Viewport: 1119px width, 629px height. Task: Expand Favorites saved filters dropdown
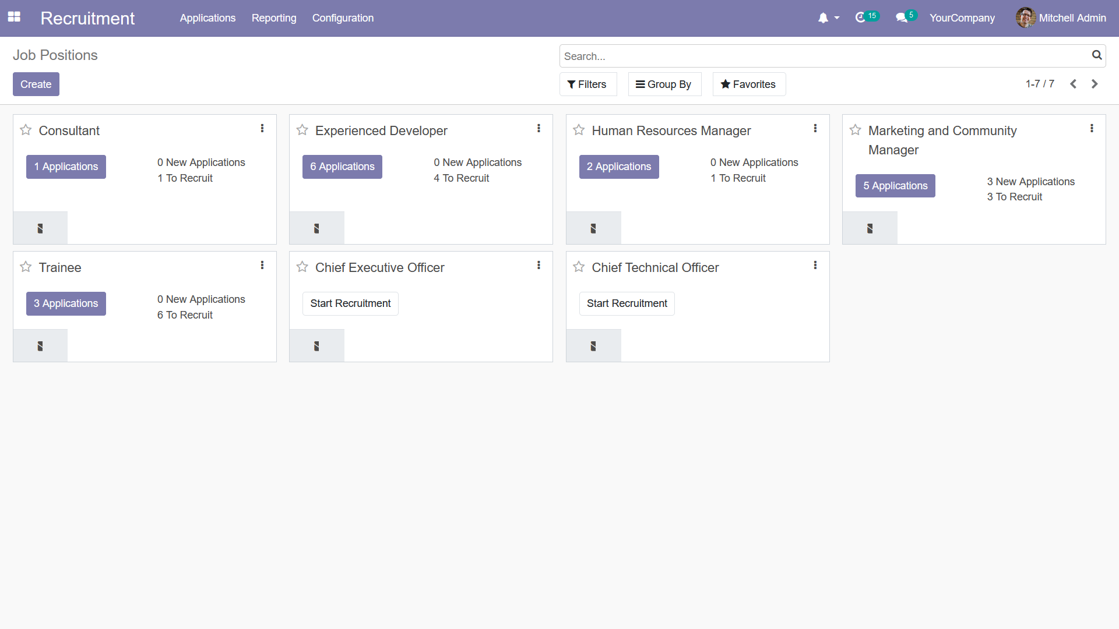748,84
